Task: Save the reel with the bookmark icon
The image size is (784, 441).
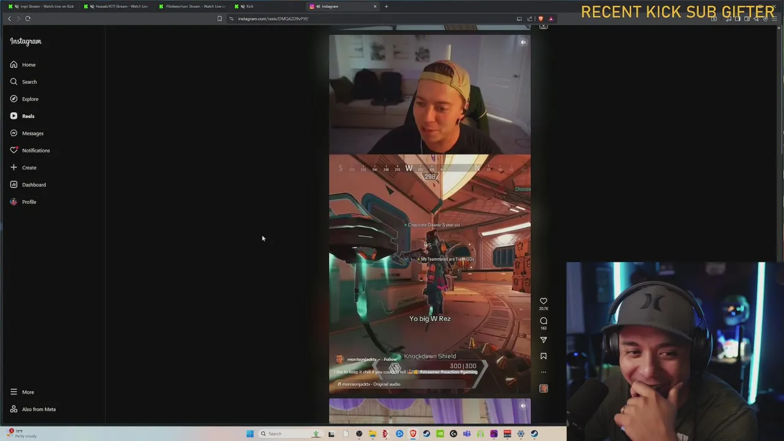Action: tap(543, 356)
